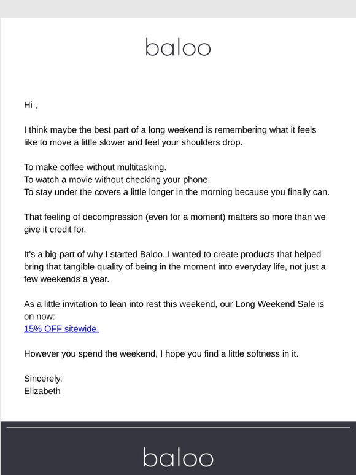The height and width of the screenshot is (475, 356).
Task: Click the 'Hi ,' greeting line
Action: pyautogui.click(x=31, y=105)
